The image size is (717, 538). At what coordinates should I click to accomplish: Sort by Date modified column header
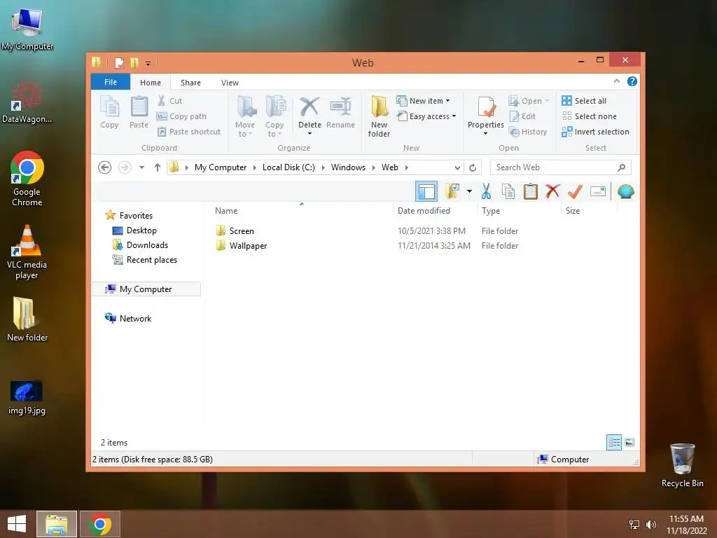tap(424, 211)
